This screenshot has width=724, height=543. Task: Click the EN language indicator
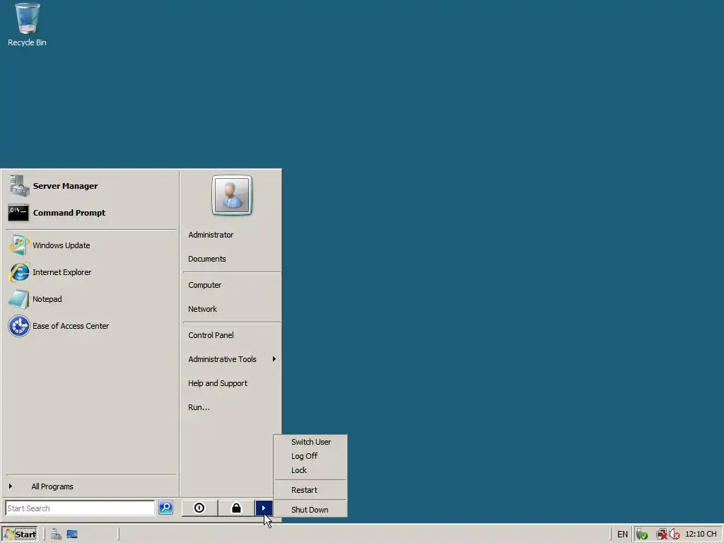click(622, 535)
